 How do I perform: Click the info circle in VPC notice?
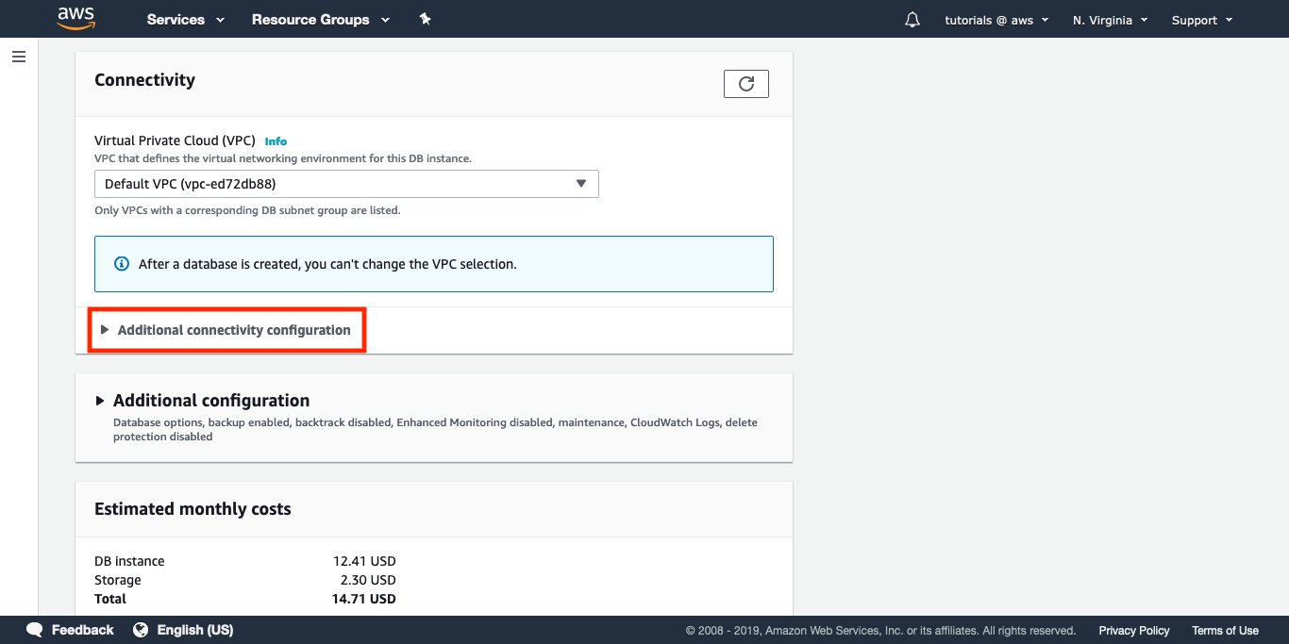(121, 264)
